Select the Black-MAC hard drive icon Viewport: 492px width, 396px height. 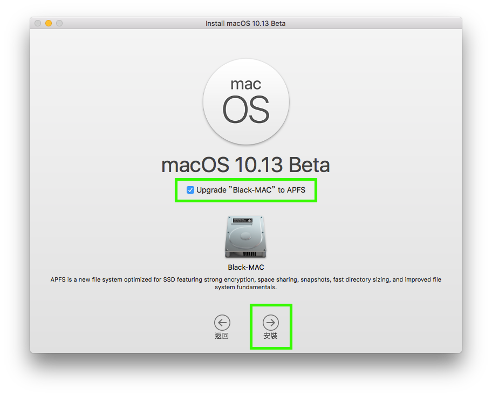(x=245, y=237)
